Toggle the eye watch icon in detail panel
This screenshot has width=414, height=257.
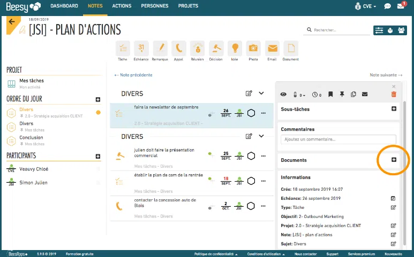tap(283, 94)
